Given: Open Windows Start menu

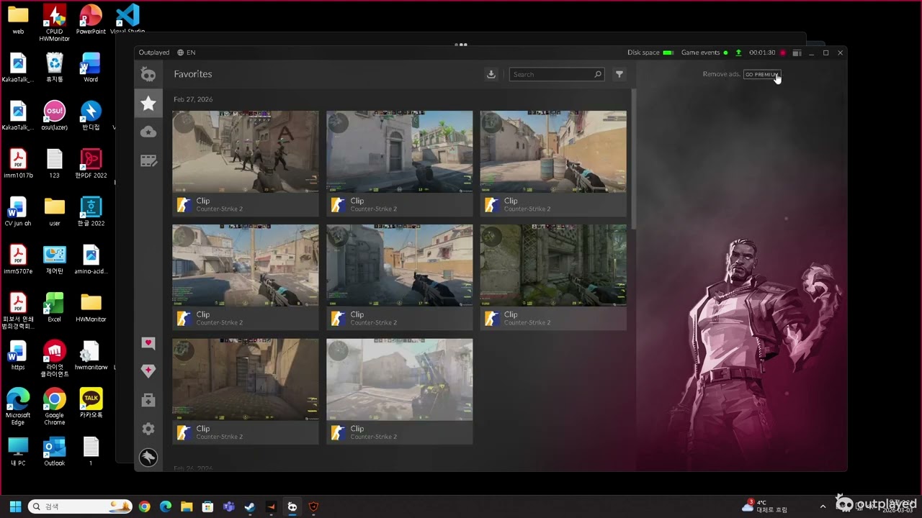Looking at the screenshot, I should [x=15, y=506].
